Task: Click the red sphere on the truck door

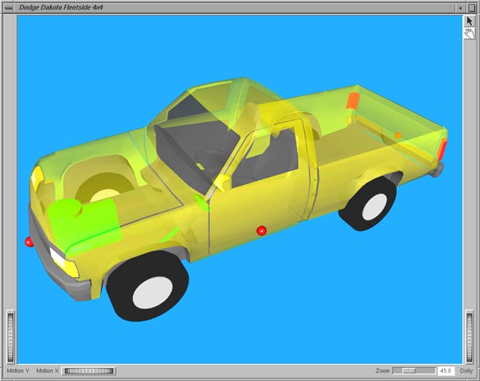Action: [261, 231]
